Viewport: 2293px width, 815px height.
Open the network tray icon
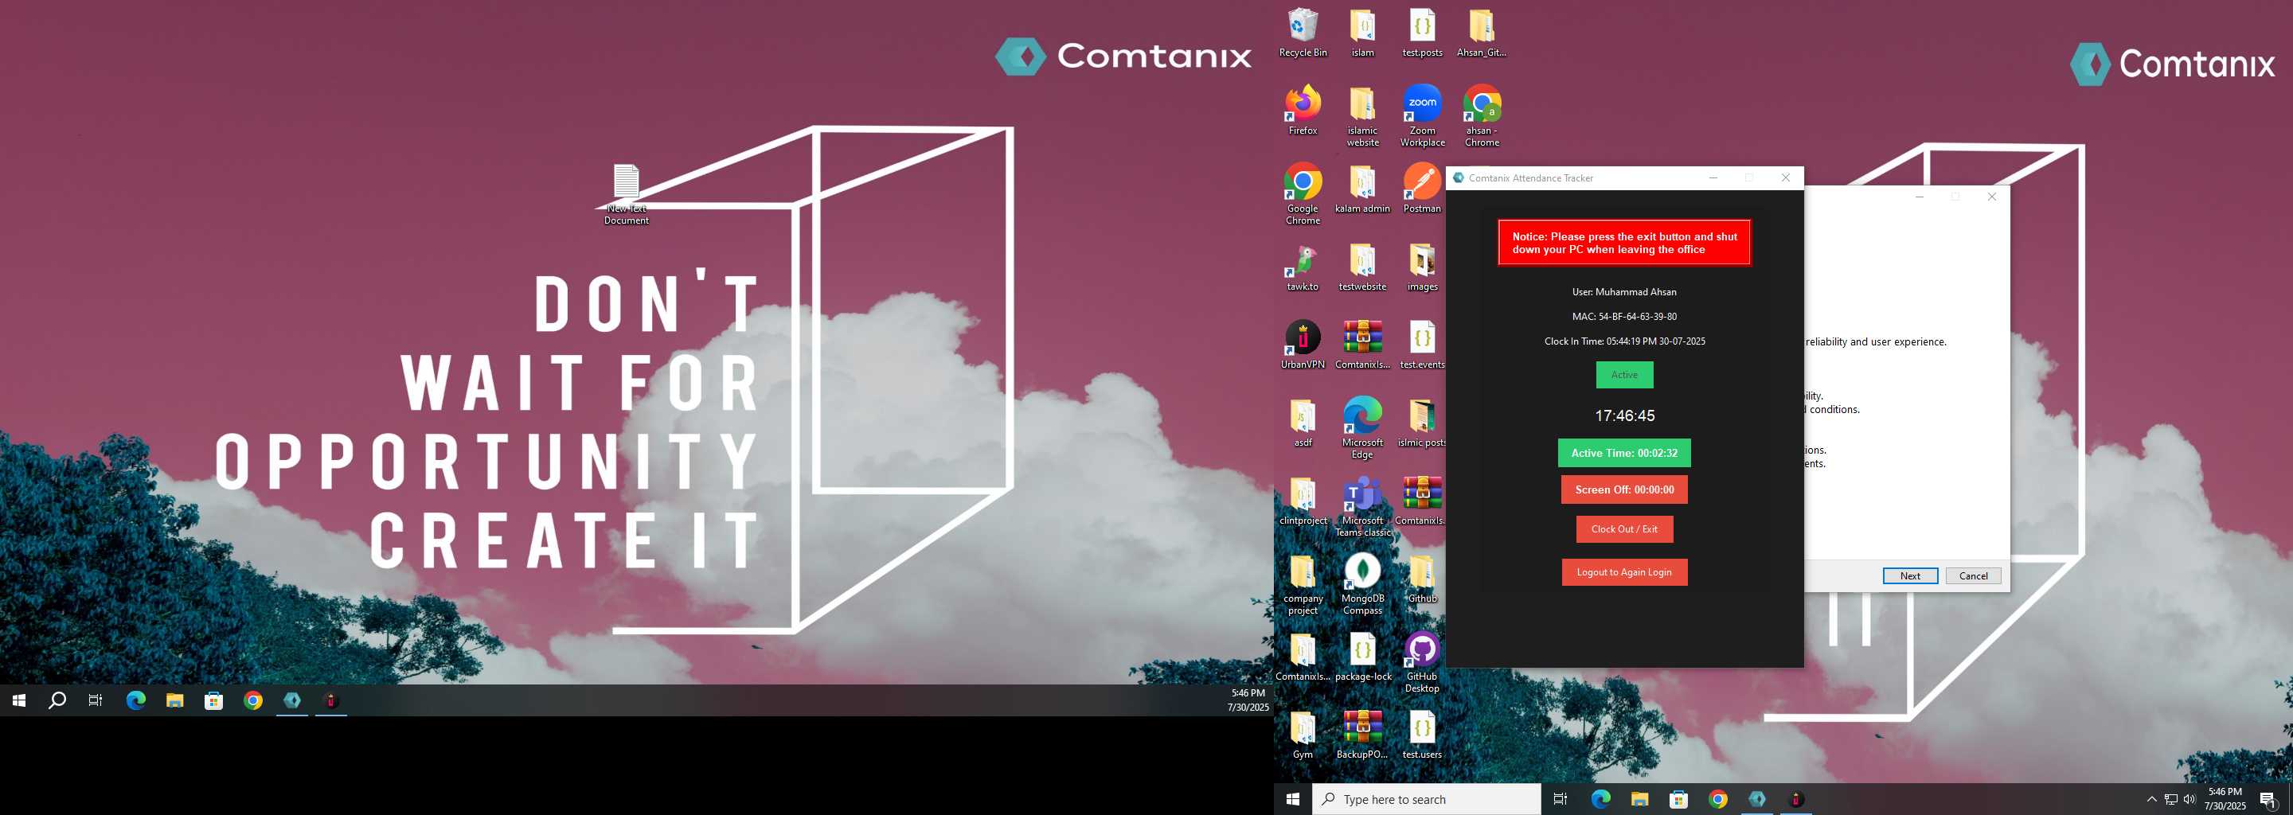pos(2170,799)
